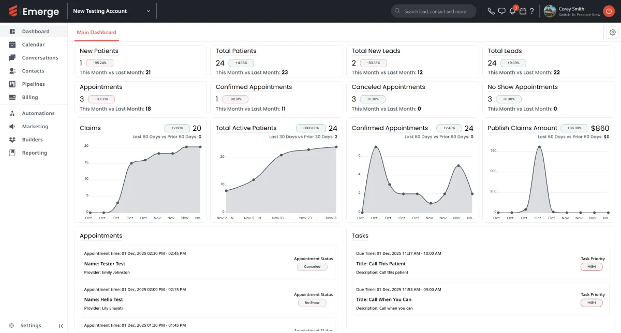Image resolution: width=621 pixels, height=333 pixels.
Task: Click the Builders icon in sidebar
Action: (x=12, y=140)
